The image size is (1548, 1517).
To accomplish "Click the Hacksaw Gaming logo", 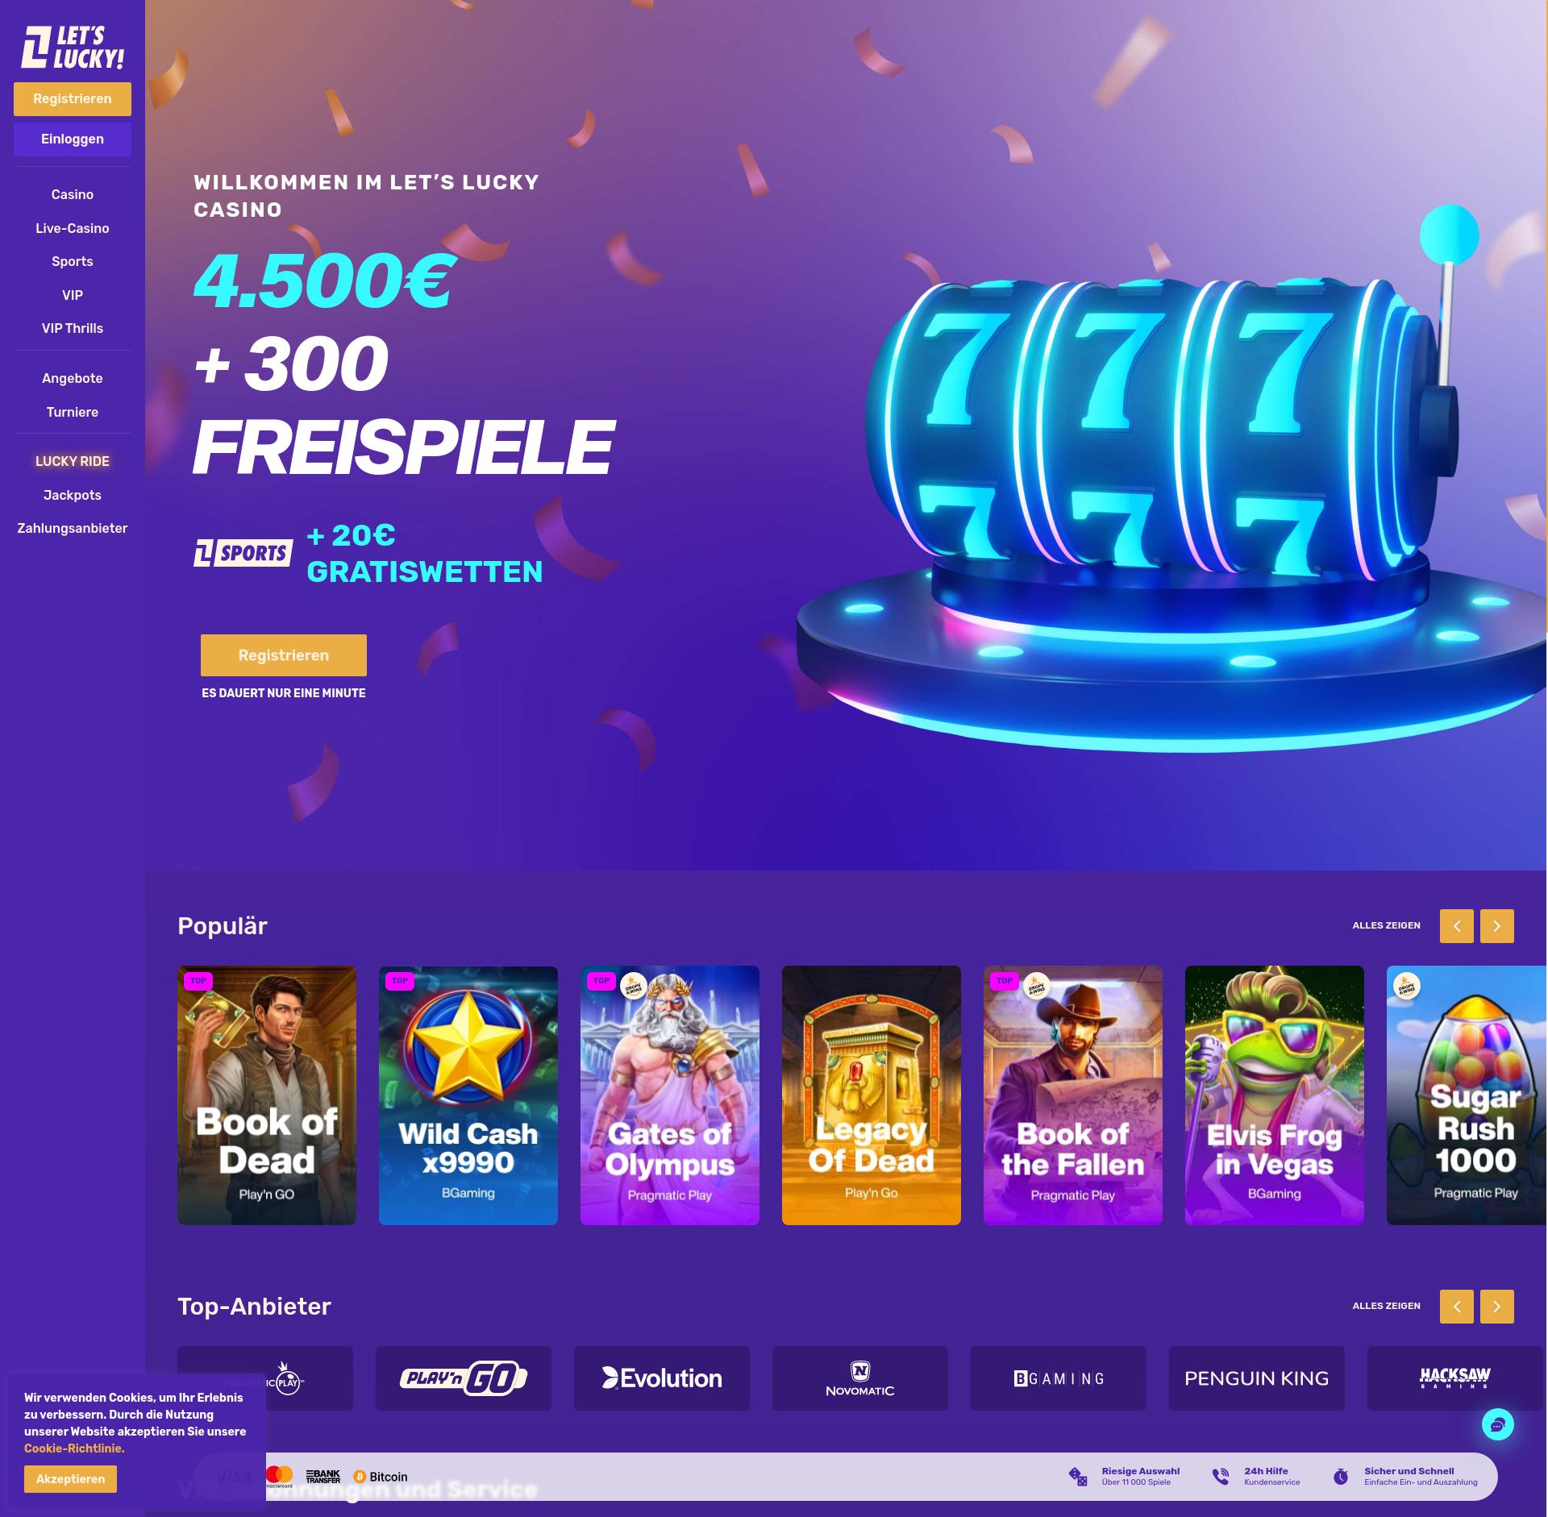I will click(x=1455, y=1378).
